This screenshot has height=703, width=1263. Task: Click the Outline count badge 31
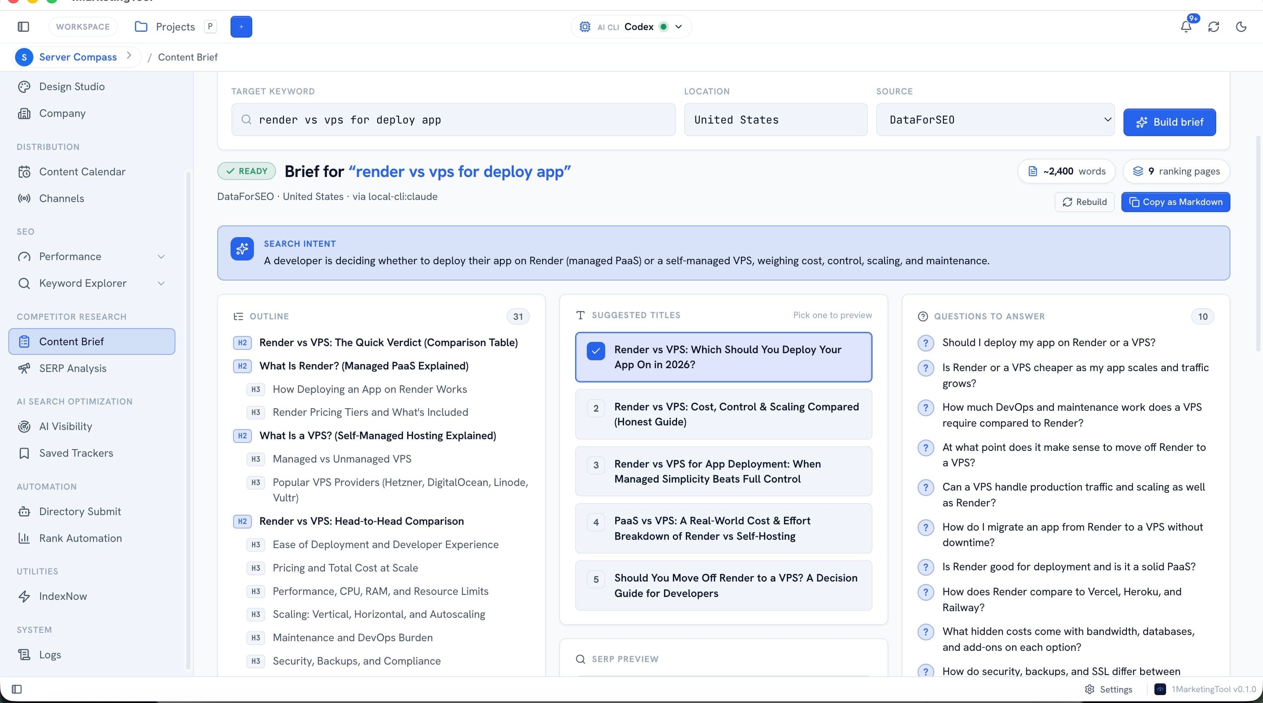click(x=518, y=316)
